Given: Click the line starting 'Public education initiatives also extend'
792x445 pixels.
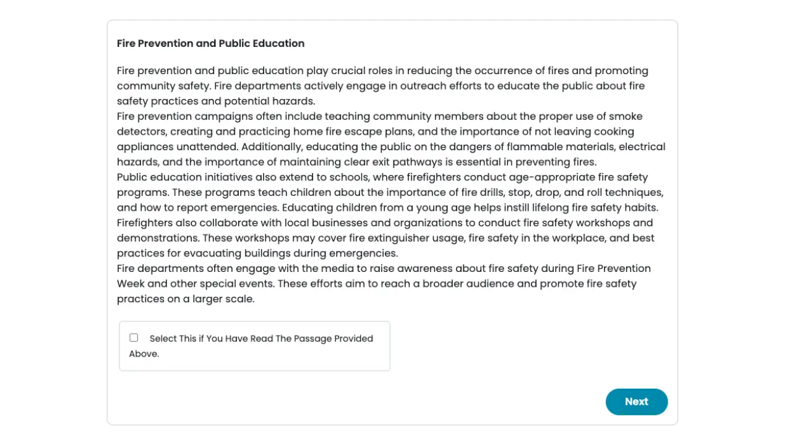Looking at the screenshot, I should click(382, 177).
